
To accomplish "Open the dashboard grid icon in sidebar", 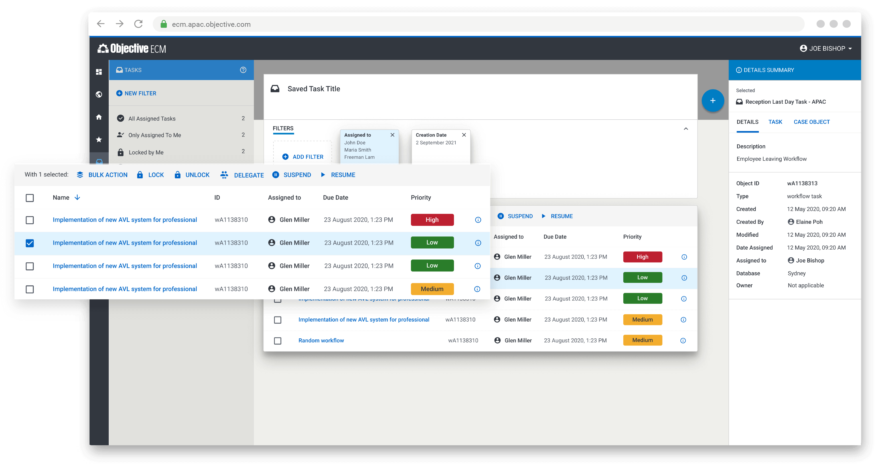I will tap(99, 72).
